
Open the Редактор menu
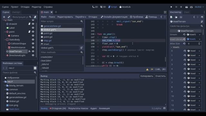[36, 7]
